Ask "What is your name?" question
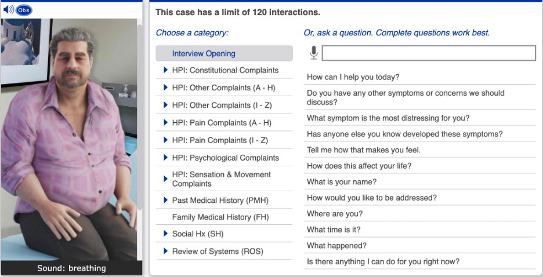The height and width of the screenshot is (277, 543). [x=342, y=182]
